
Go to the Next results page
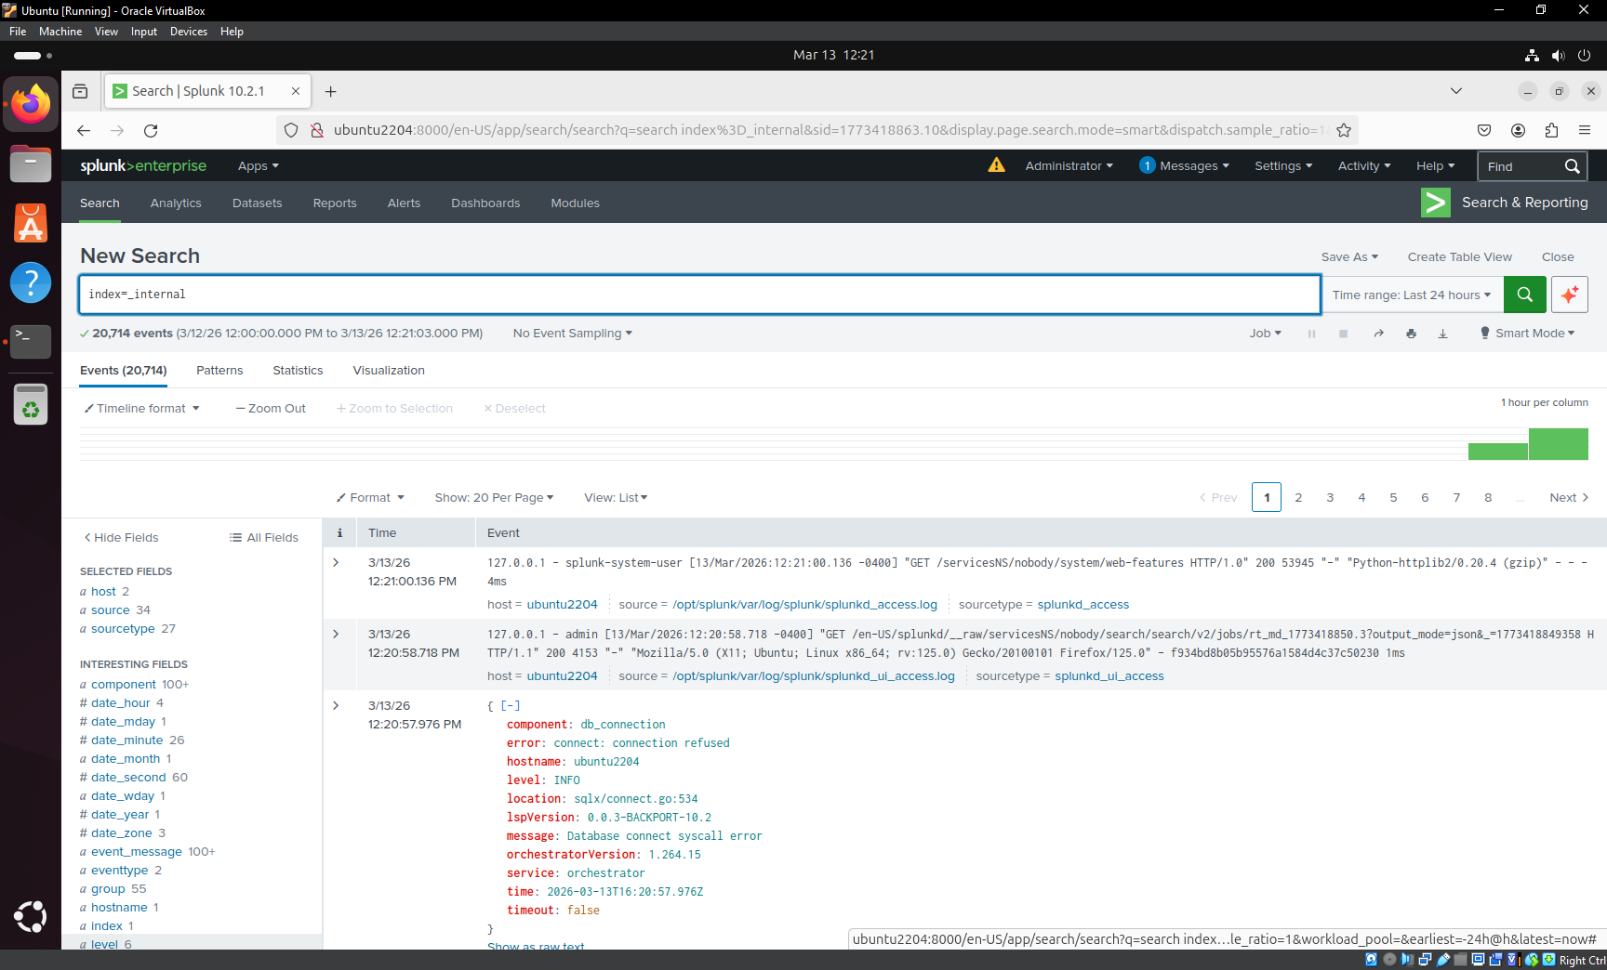click(1568, 497)
